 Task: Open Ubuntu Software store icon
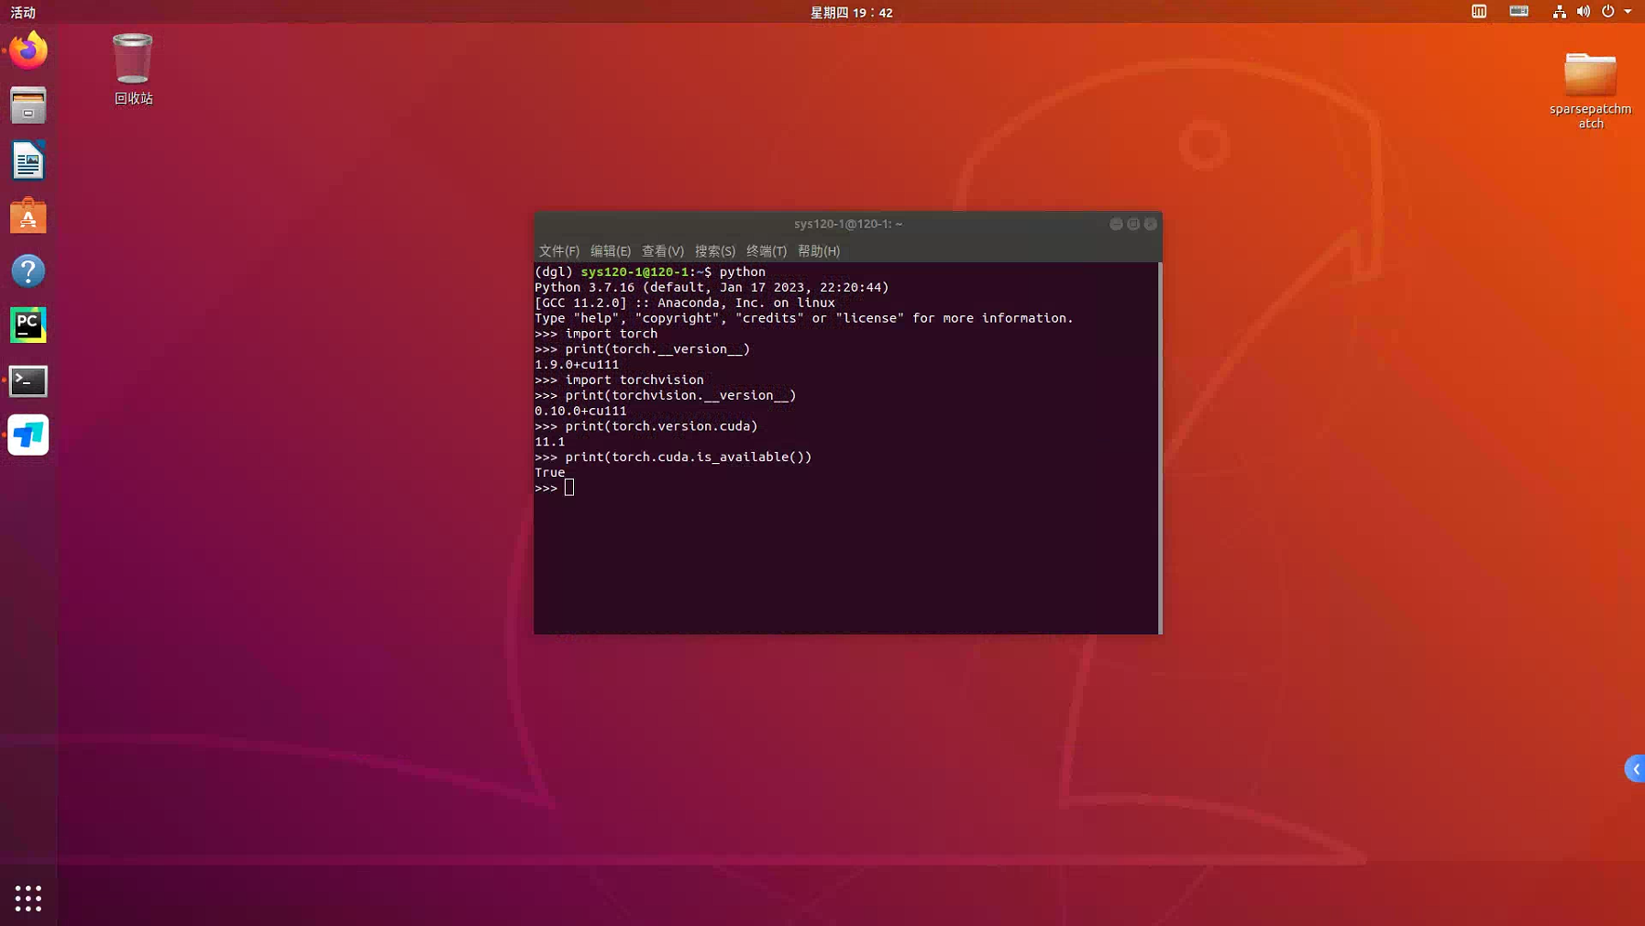(28, 215)
